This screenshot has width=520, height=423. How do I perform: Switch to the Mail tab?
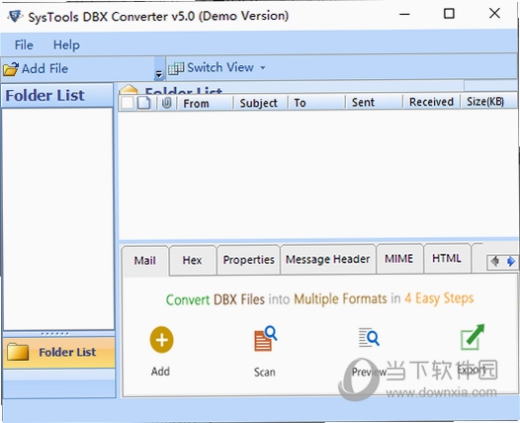click(x=145, y=261)
